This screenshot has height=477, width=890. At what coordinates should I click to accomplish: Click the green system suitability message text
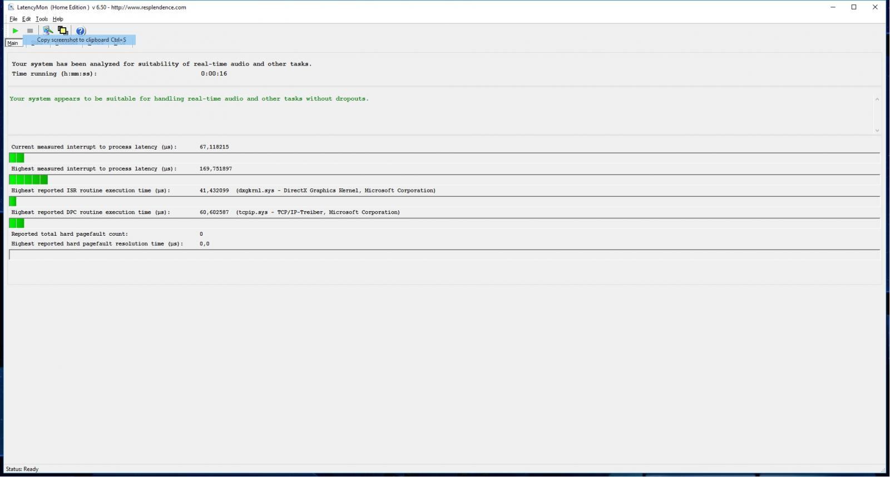coord(189,98)
